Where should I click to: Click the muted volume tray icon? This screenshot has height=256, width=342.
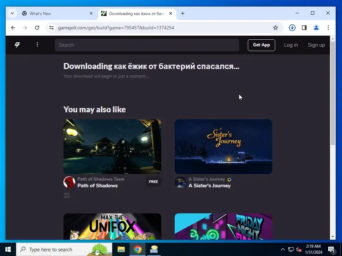coord(299,249)
